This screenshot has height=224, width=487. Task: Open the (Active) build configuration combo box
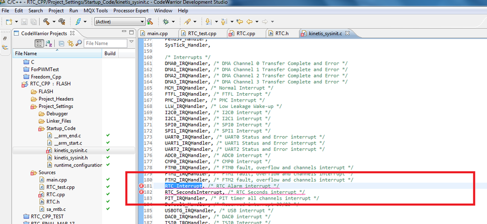119,22
